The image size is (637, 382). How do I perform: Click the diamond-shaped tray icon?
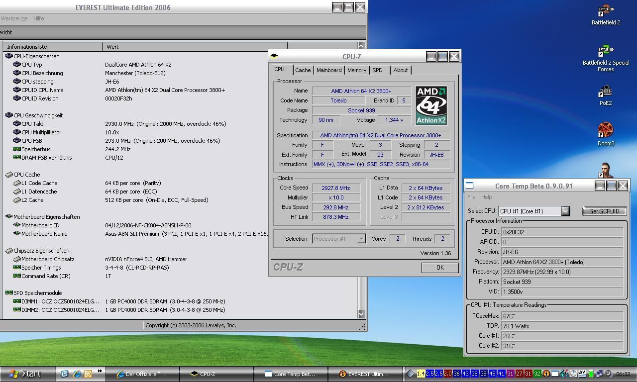pos(410,374)
